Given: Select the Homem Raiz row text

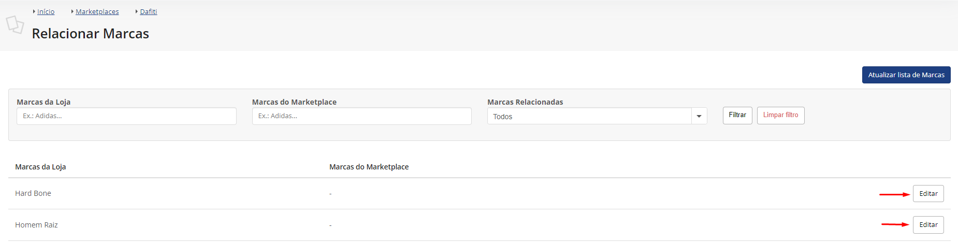Looking at the screenshot, I should 36,225.
